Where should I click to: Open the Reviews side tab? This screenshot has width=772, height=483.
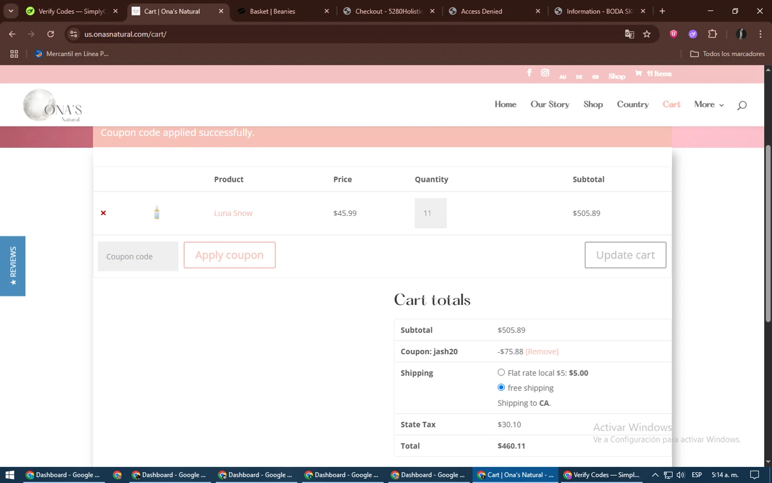click(13, 266)
